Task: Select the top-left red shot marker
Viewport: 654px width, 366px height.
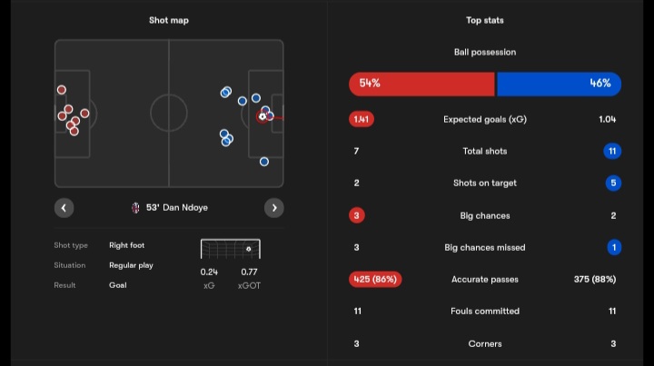Action: pyautogui.click(x=62, y=90)
